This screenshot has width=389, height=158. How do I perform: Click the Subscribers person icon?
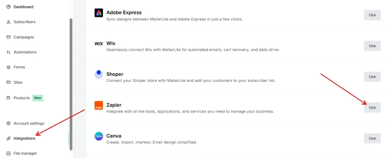[8, 22]
